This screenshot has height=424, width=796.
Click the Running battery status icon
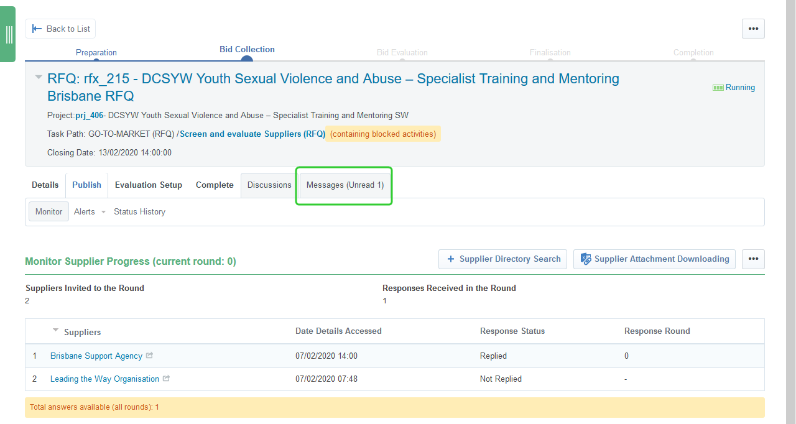tap(718, 88)
